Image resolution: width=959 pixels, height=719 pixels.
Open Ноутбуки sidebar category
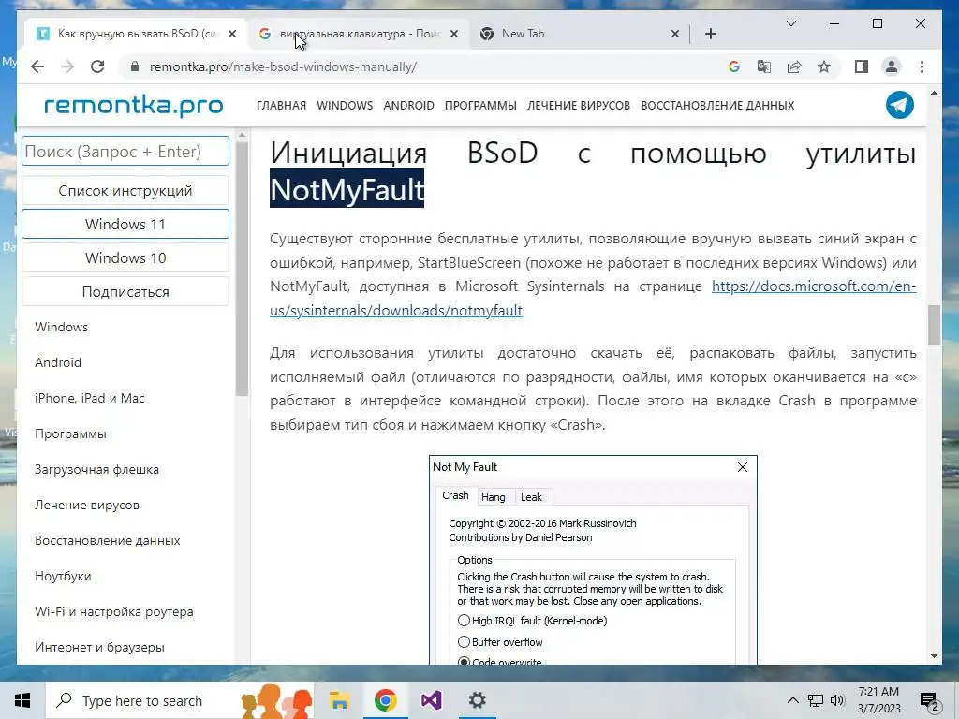point(63,576)
